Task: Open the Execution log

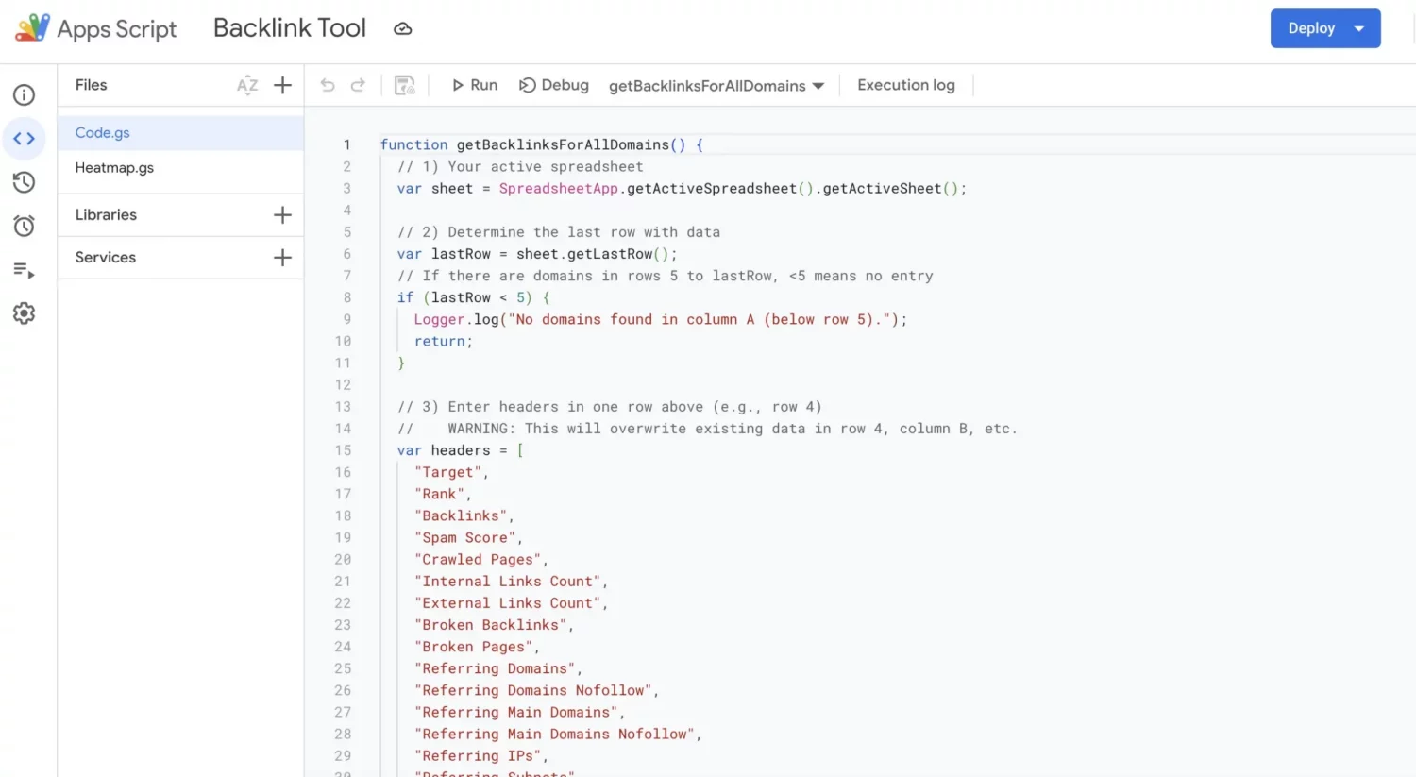Action: pyautogui.click(x=906, y=85)
